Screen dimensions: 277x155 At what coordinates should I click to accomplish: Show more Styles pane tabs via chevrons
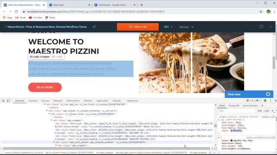point(262,105)
